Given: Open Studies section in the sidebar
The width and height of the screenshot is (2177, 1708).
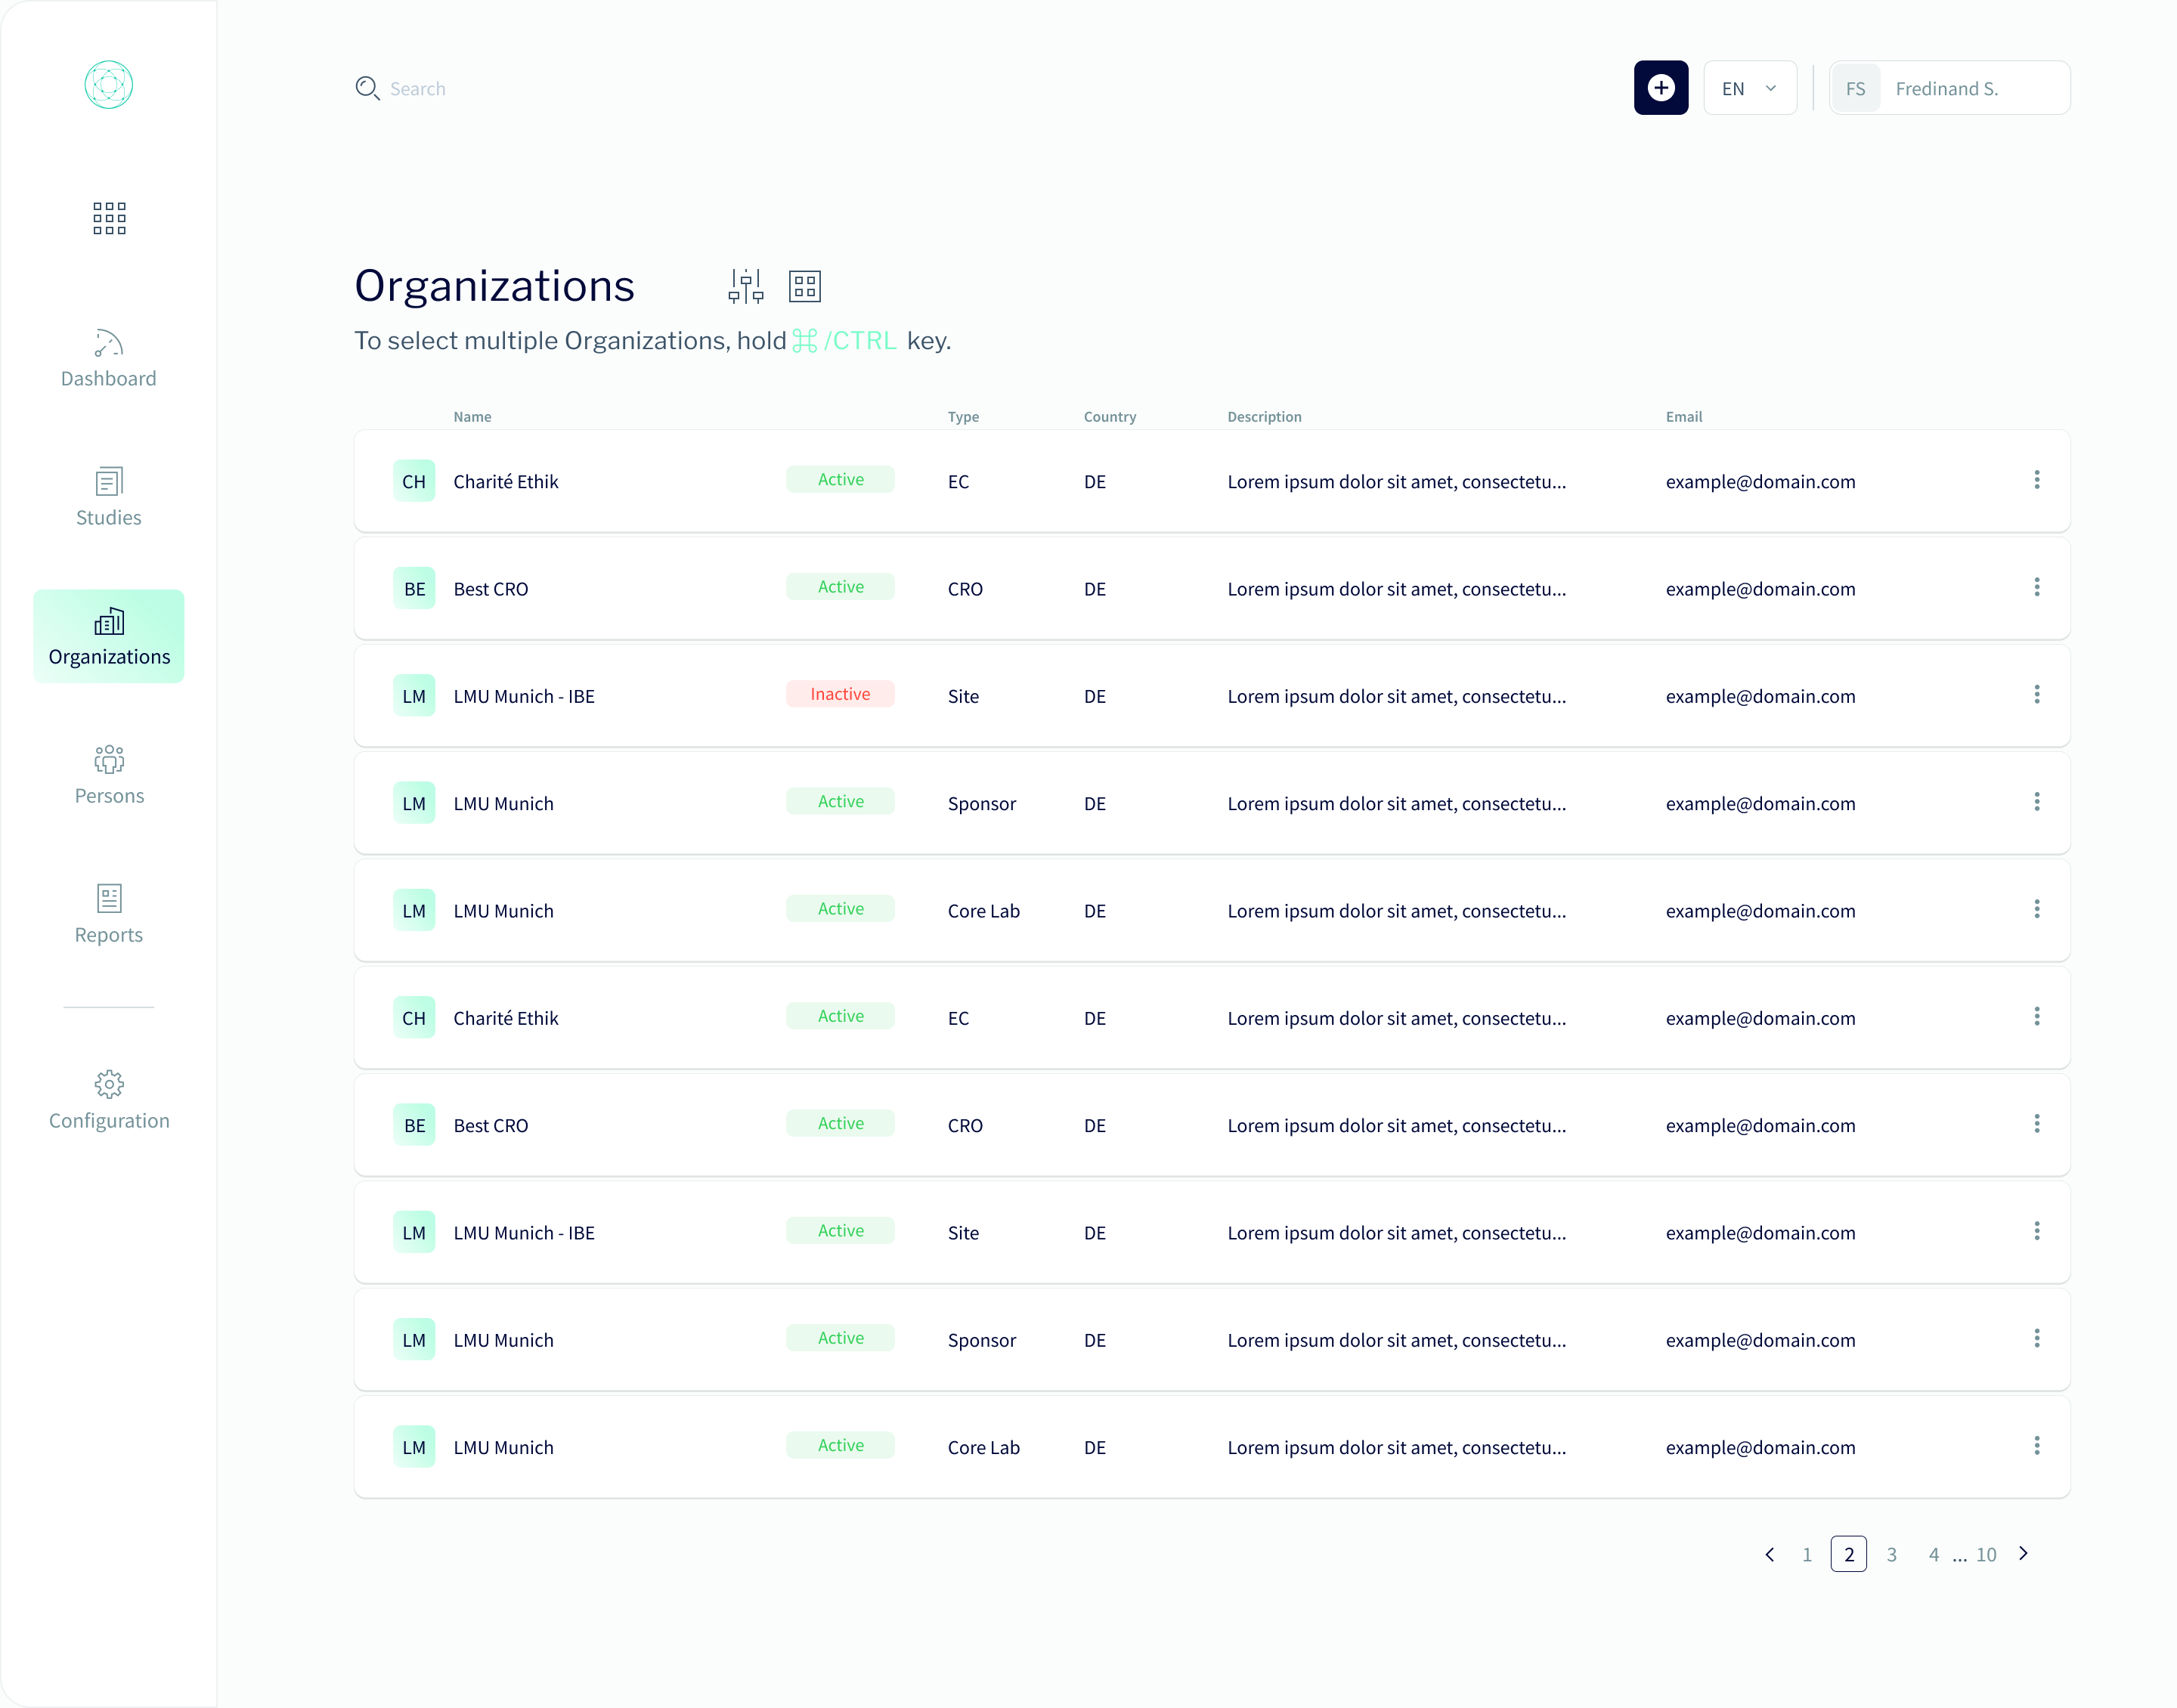Looking at the screenshot, I should tap(109, 497).
